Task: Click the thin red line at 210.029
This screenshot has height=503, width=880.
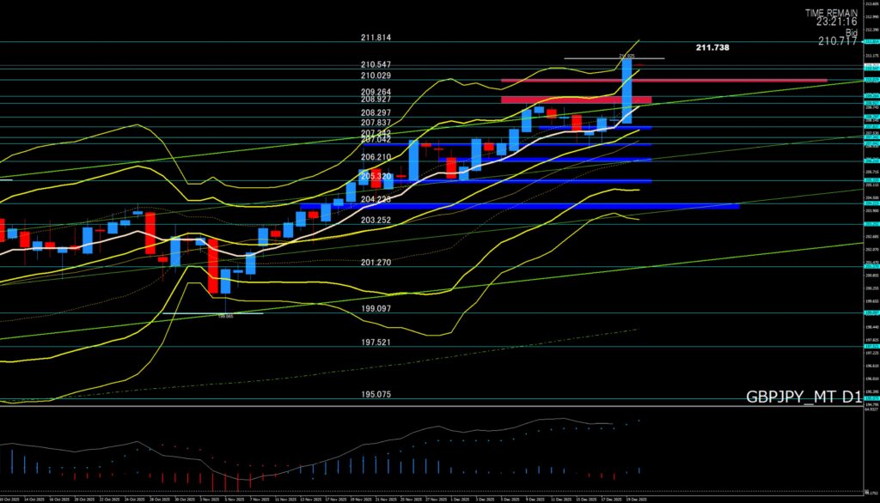Action: 663,81
